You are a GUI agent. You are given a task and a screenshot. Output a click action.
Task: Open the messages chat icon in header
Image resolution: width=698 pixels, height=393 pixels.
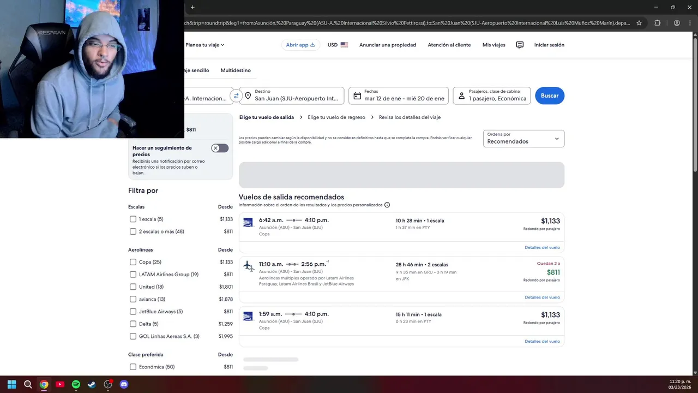(520, 45)
